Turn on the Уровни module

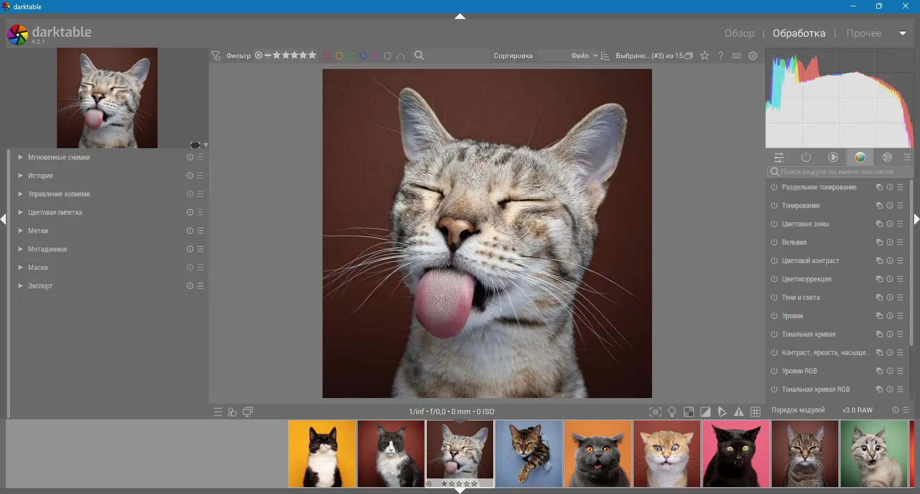coord(774,316)
